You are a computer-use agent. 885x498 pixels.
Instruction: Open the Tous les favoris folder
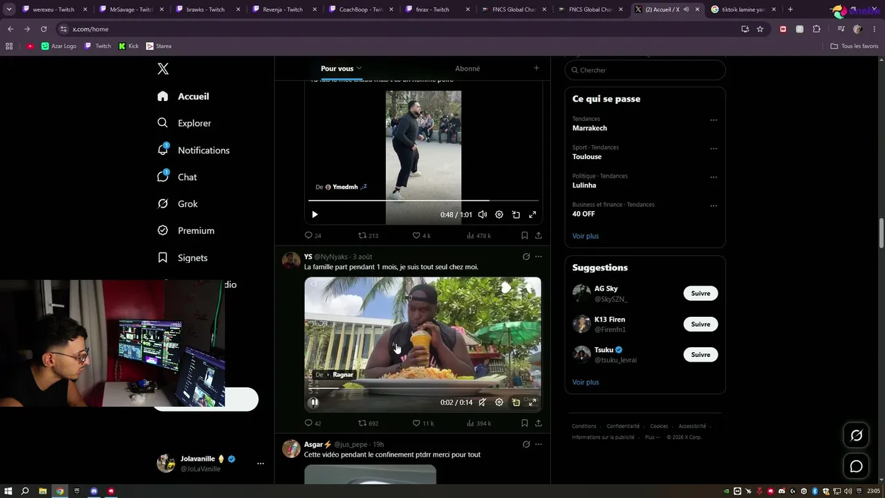(x=854, y=46)
